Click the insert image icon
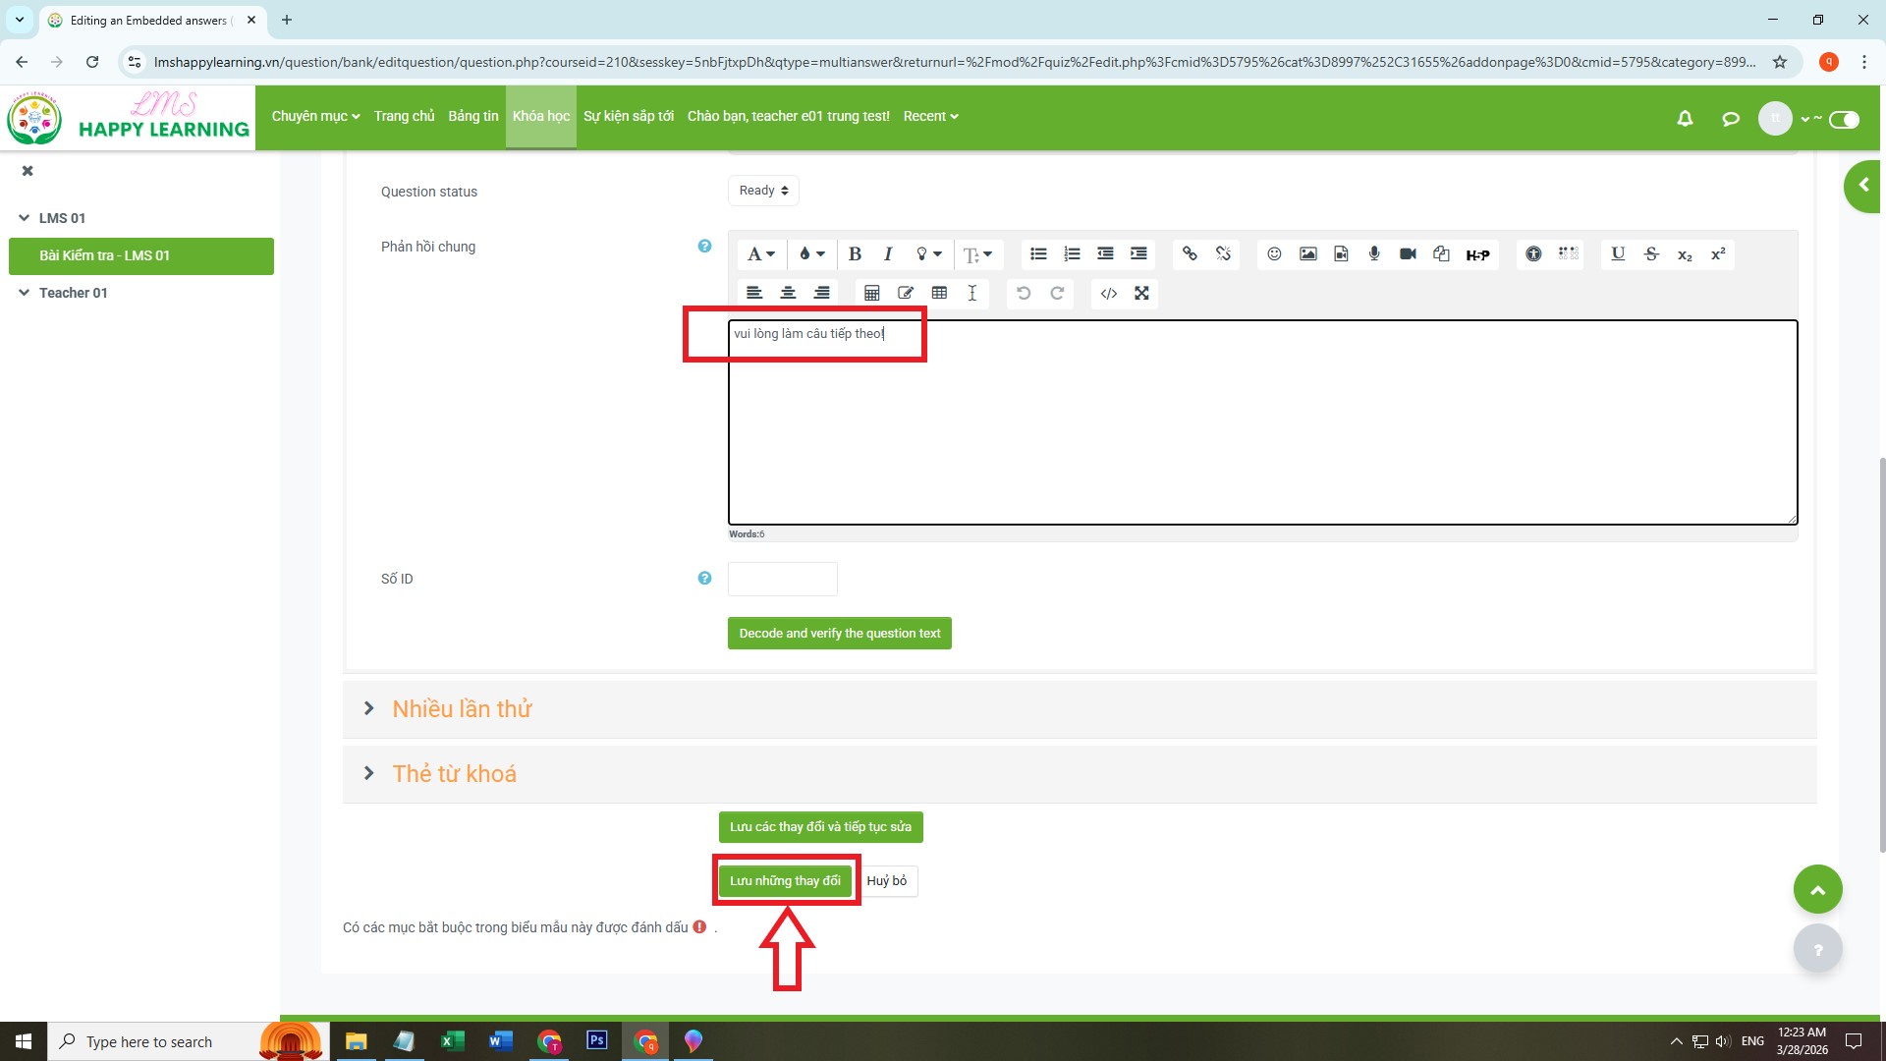Screen dimensions: 1886x1061 point(1307,254)
